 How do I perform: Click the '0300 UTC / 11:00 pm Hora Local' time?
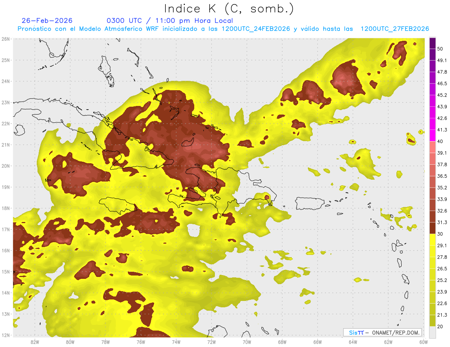click(x=170, y=21)
